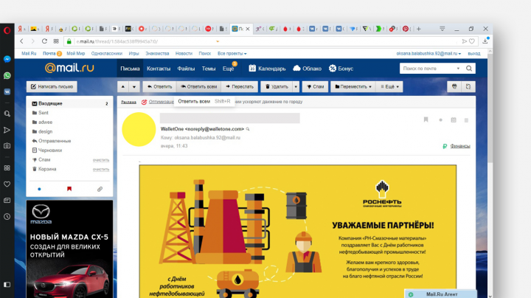The height and width of the screenshot is (298, 531).
Task: Go to next letter with down arrow
Action: pos(134,87)
